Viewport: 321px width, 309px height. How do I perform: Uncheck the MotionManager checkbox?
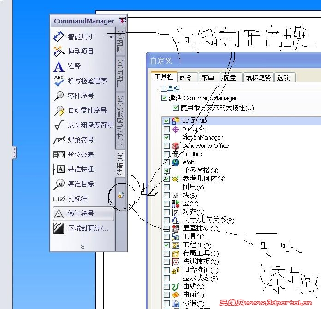point(166,138)
